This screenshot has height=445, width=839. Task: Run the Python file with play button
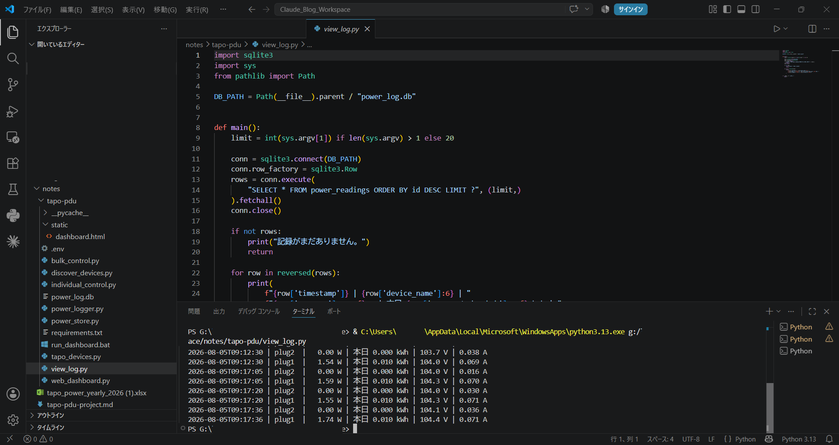tap(777, 29)
